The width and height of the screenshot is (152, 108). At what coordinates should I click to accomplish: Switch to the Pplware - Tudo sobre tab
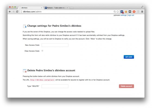[56, 8]
